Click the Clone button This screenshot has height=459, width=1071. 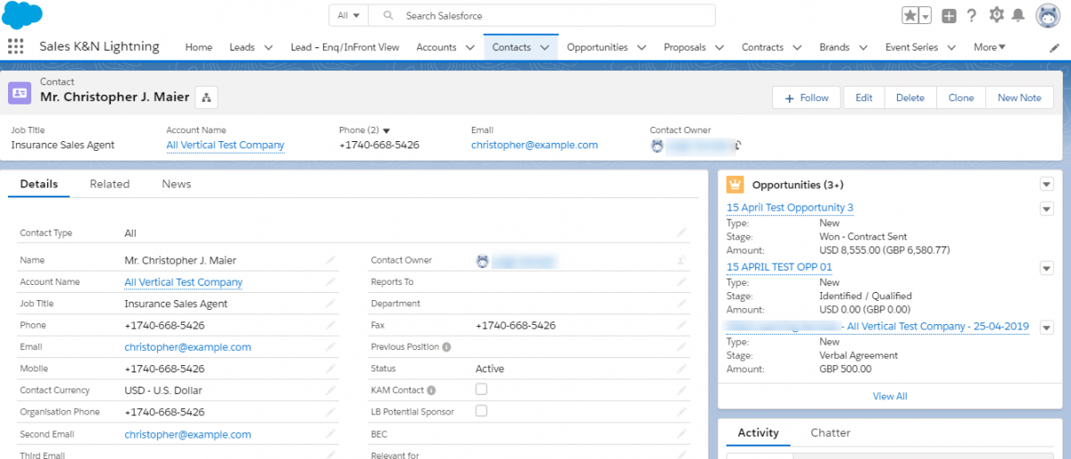961,98
